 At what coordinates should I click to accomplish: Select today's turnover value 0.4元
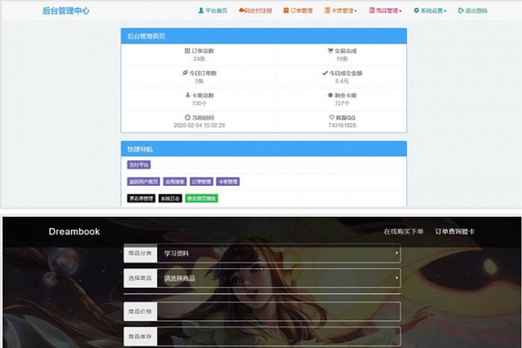[342, 81]
